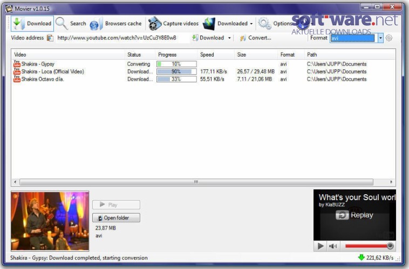This screenshot has width=409, height=269.
Task: Click the Convert... button
Action: [x=256, y=38]
